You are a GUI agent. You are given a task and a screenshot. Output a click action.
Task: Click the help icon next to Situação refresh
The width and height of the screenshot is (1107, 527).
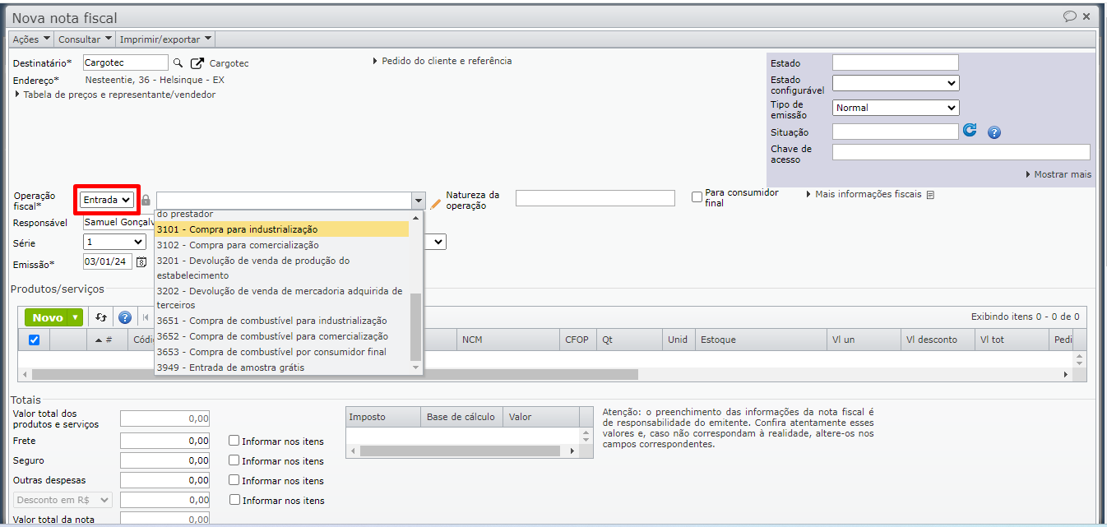(994, 132)
